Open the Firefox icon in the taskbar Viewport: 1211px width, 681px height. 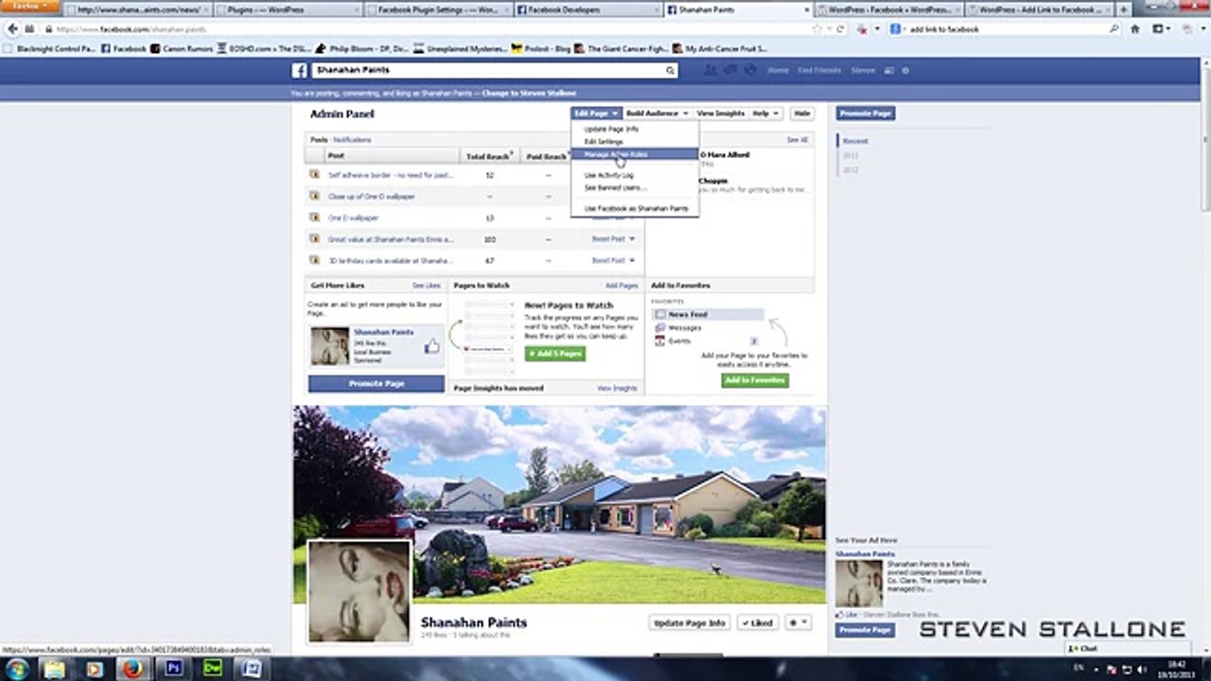click(x=132, y=670)
